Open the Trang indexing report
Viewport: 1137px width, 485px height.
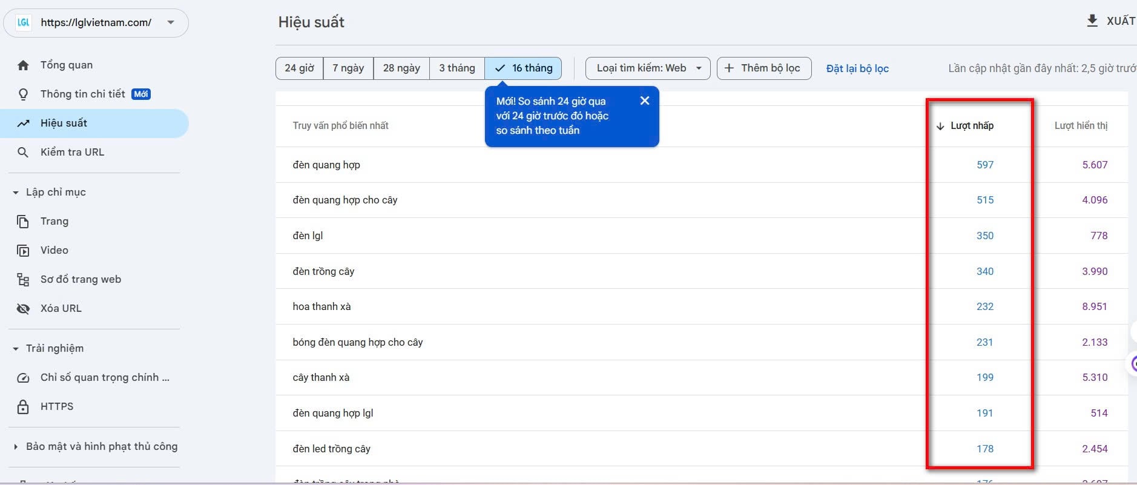pos(94,221)
